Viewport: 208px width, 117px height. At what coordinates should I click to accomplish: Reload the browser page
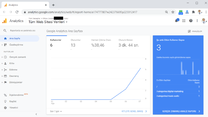tap(17, 12)
